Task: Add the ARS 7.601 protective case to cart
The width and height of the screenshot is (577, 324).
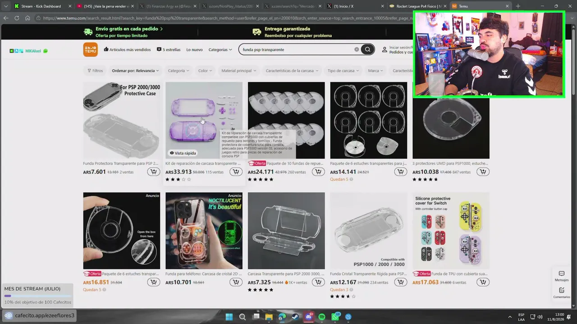Action: (153, 172)
